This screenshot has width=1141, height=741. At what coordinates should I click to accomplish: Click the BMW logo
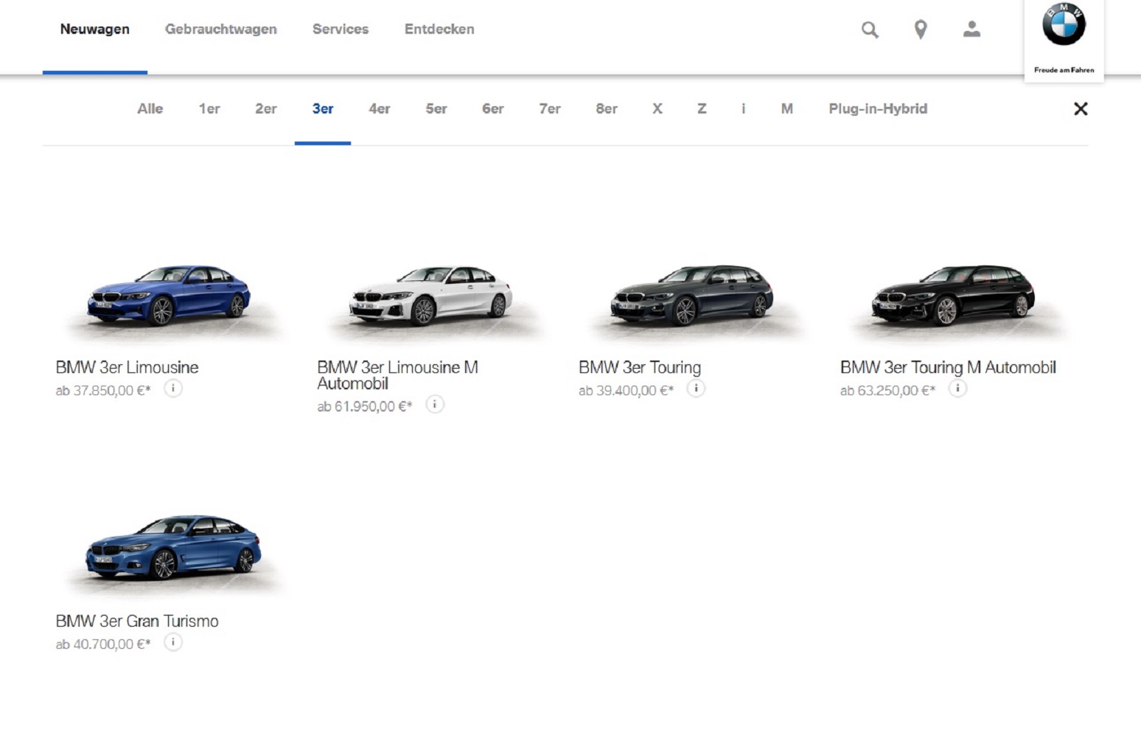tap(1064, 25)
